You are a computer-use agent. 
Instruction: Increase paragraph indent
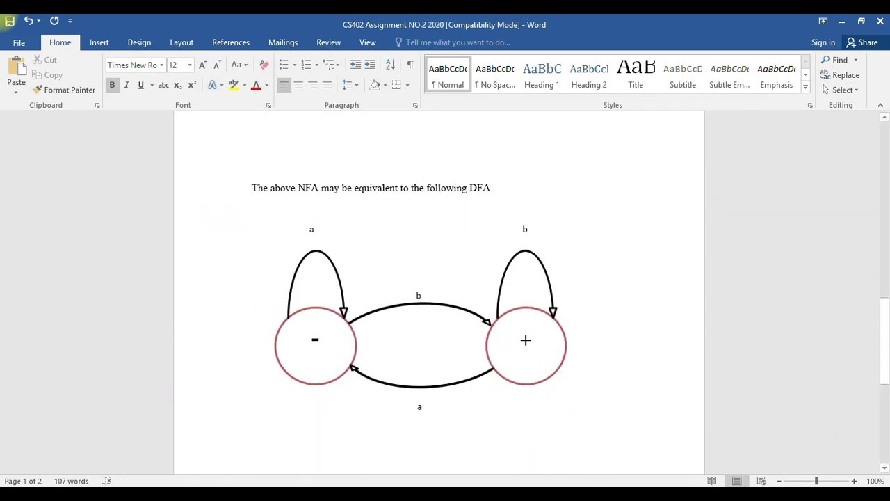click(370, 65)
